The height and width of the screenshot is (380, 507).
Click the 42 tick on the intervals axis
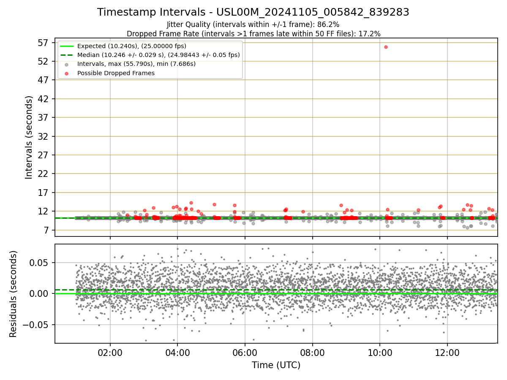44,99
